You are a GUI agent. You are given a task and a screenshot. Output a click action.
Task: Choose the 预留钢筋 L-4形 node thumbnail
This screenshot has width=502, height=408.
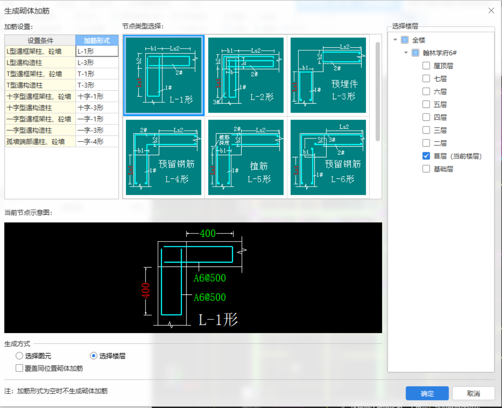coord(164,157)
